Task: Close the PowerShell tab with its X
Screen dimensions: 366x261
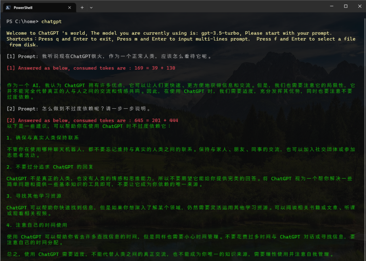Action: pos(69,7)
